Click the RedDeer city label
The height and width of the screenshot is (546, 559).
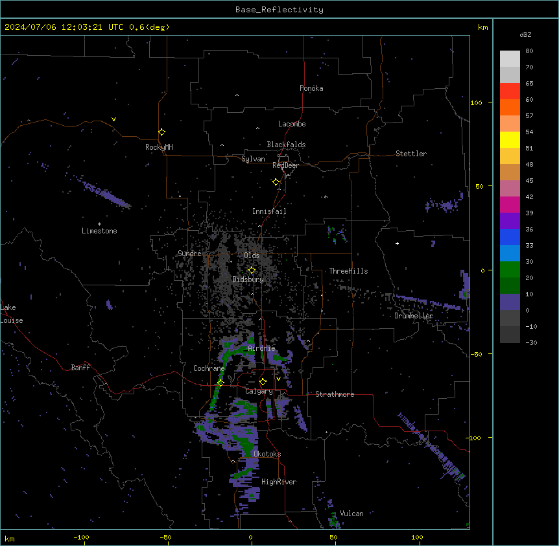pos(285,165)
